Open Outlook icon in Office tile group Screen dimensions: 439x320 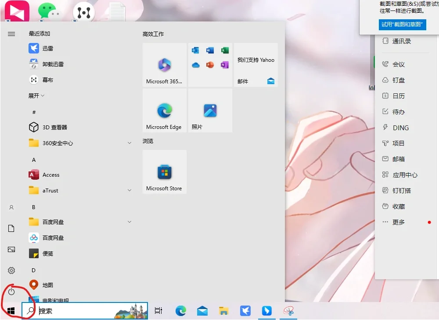point(195,50)
